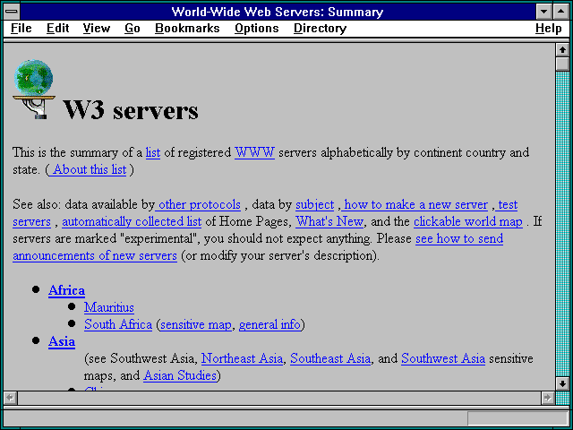Follow the 'WWW' link
573x430 pixels.
[x=254, y=152]
